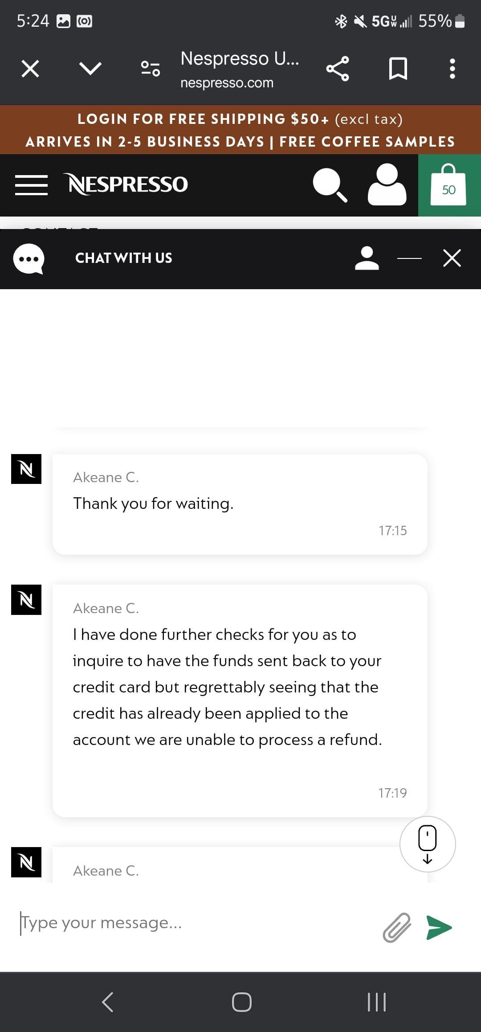The height and width of the screenshot is (1032, 481).
Task: Open browser three-dot overflow menu
Action: pyautogui.click(x=452, y=69)
